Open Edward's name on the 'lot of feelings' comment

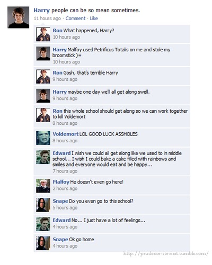coord(61,220)
